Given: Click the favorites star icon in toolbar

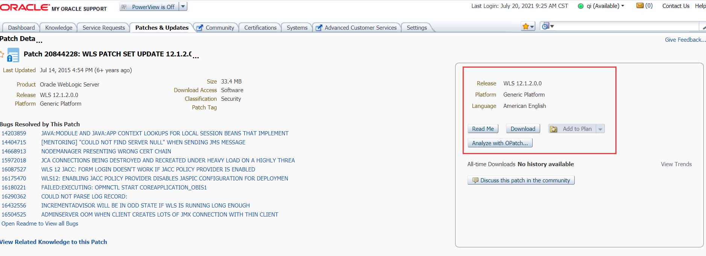Looking at the screenshot, I should tap(525, 26).
